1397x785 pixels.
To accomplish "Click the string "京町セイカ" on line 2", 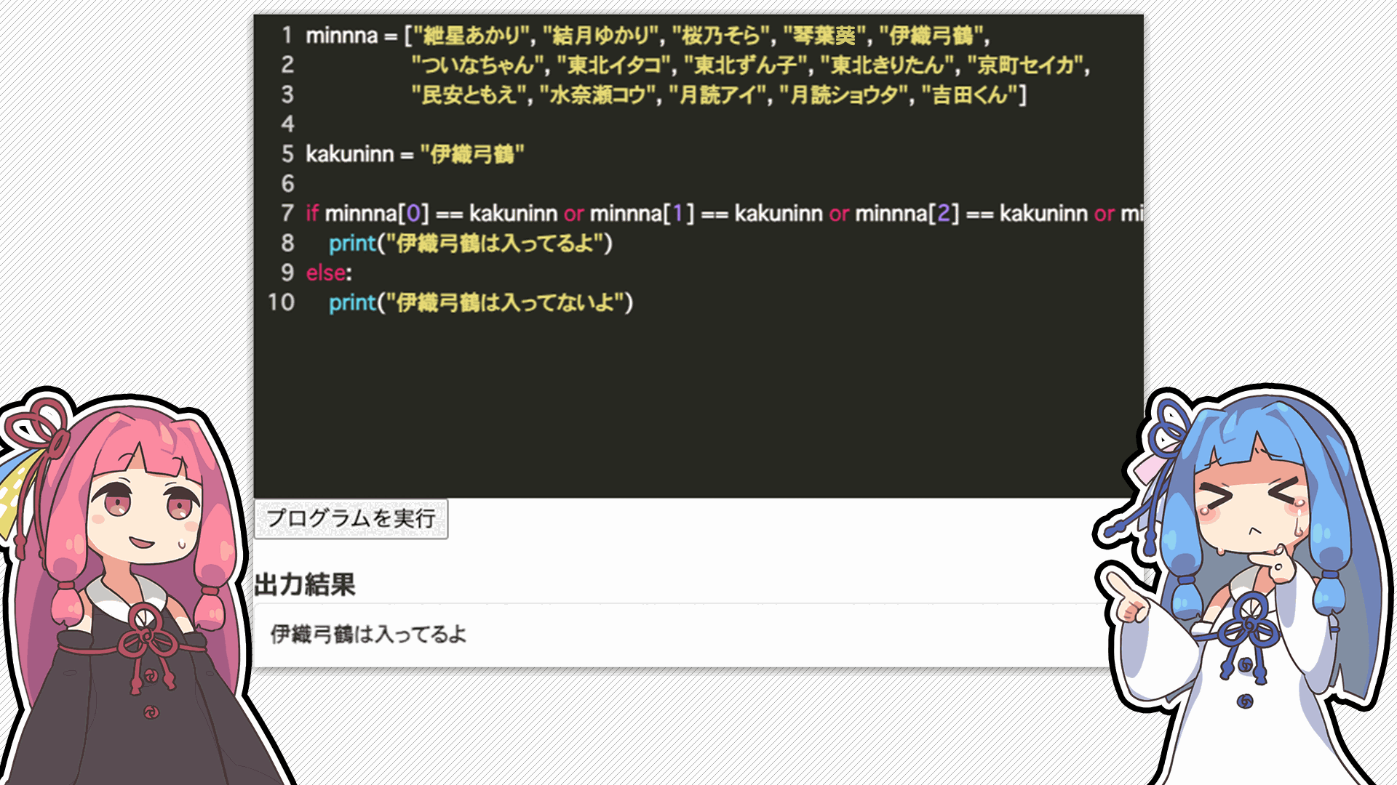I will (1025, 65).
